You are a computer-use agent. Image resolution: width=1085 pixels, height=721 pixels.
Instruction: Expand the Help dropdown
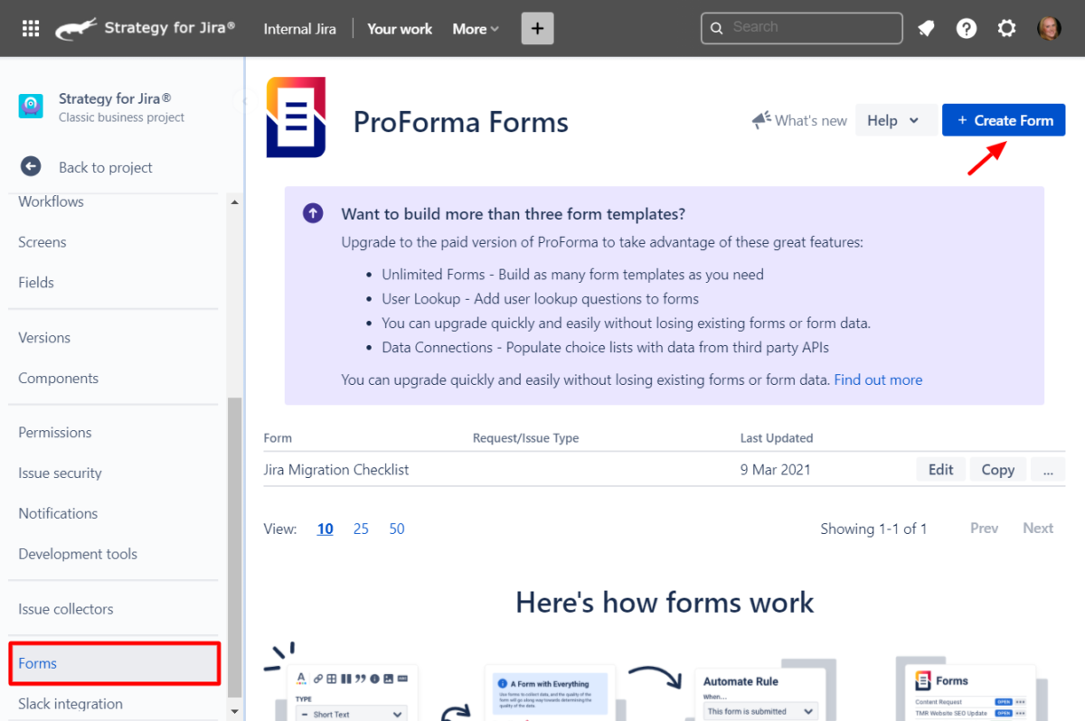[x=896, y=119]
